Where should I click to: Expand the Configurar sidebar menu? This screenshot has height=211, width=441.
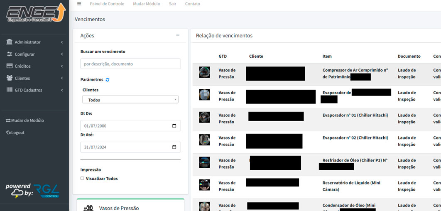point(34,54)
